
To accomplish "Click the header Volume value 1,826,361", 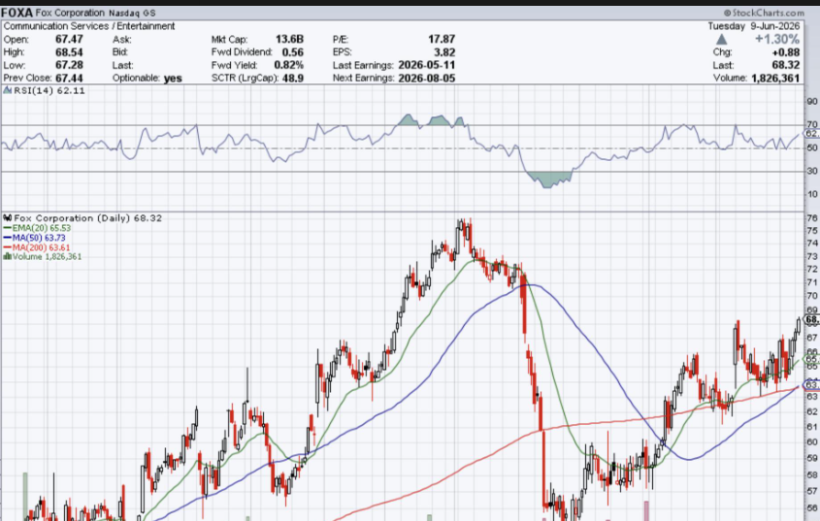I will (x=775, y=78).
